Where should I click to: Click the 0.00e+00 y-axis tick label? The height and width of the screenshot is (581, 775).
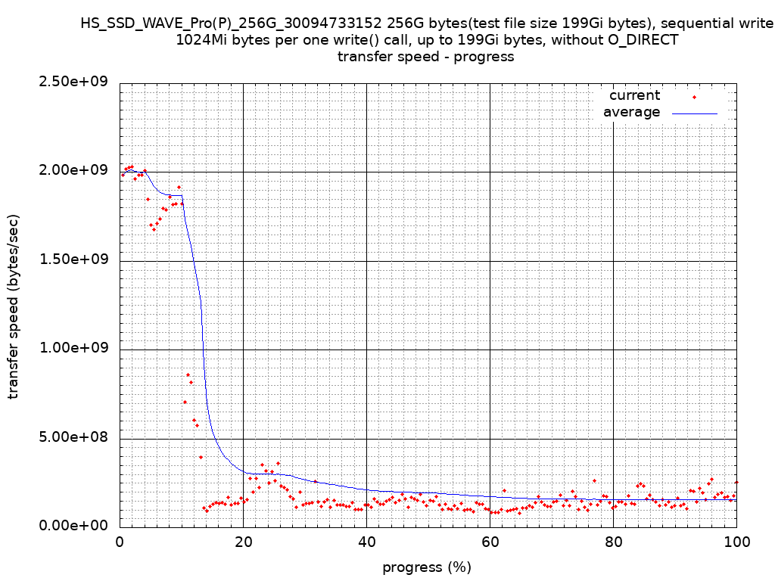click(x=75, y=526)
